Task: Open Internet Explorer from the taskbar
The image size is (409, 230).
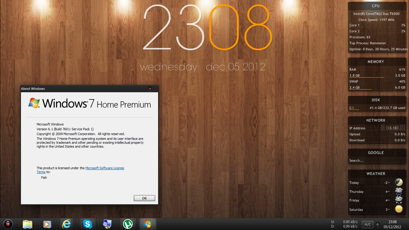Action: pos(66,224)
